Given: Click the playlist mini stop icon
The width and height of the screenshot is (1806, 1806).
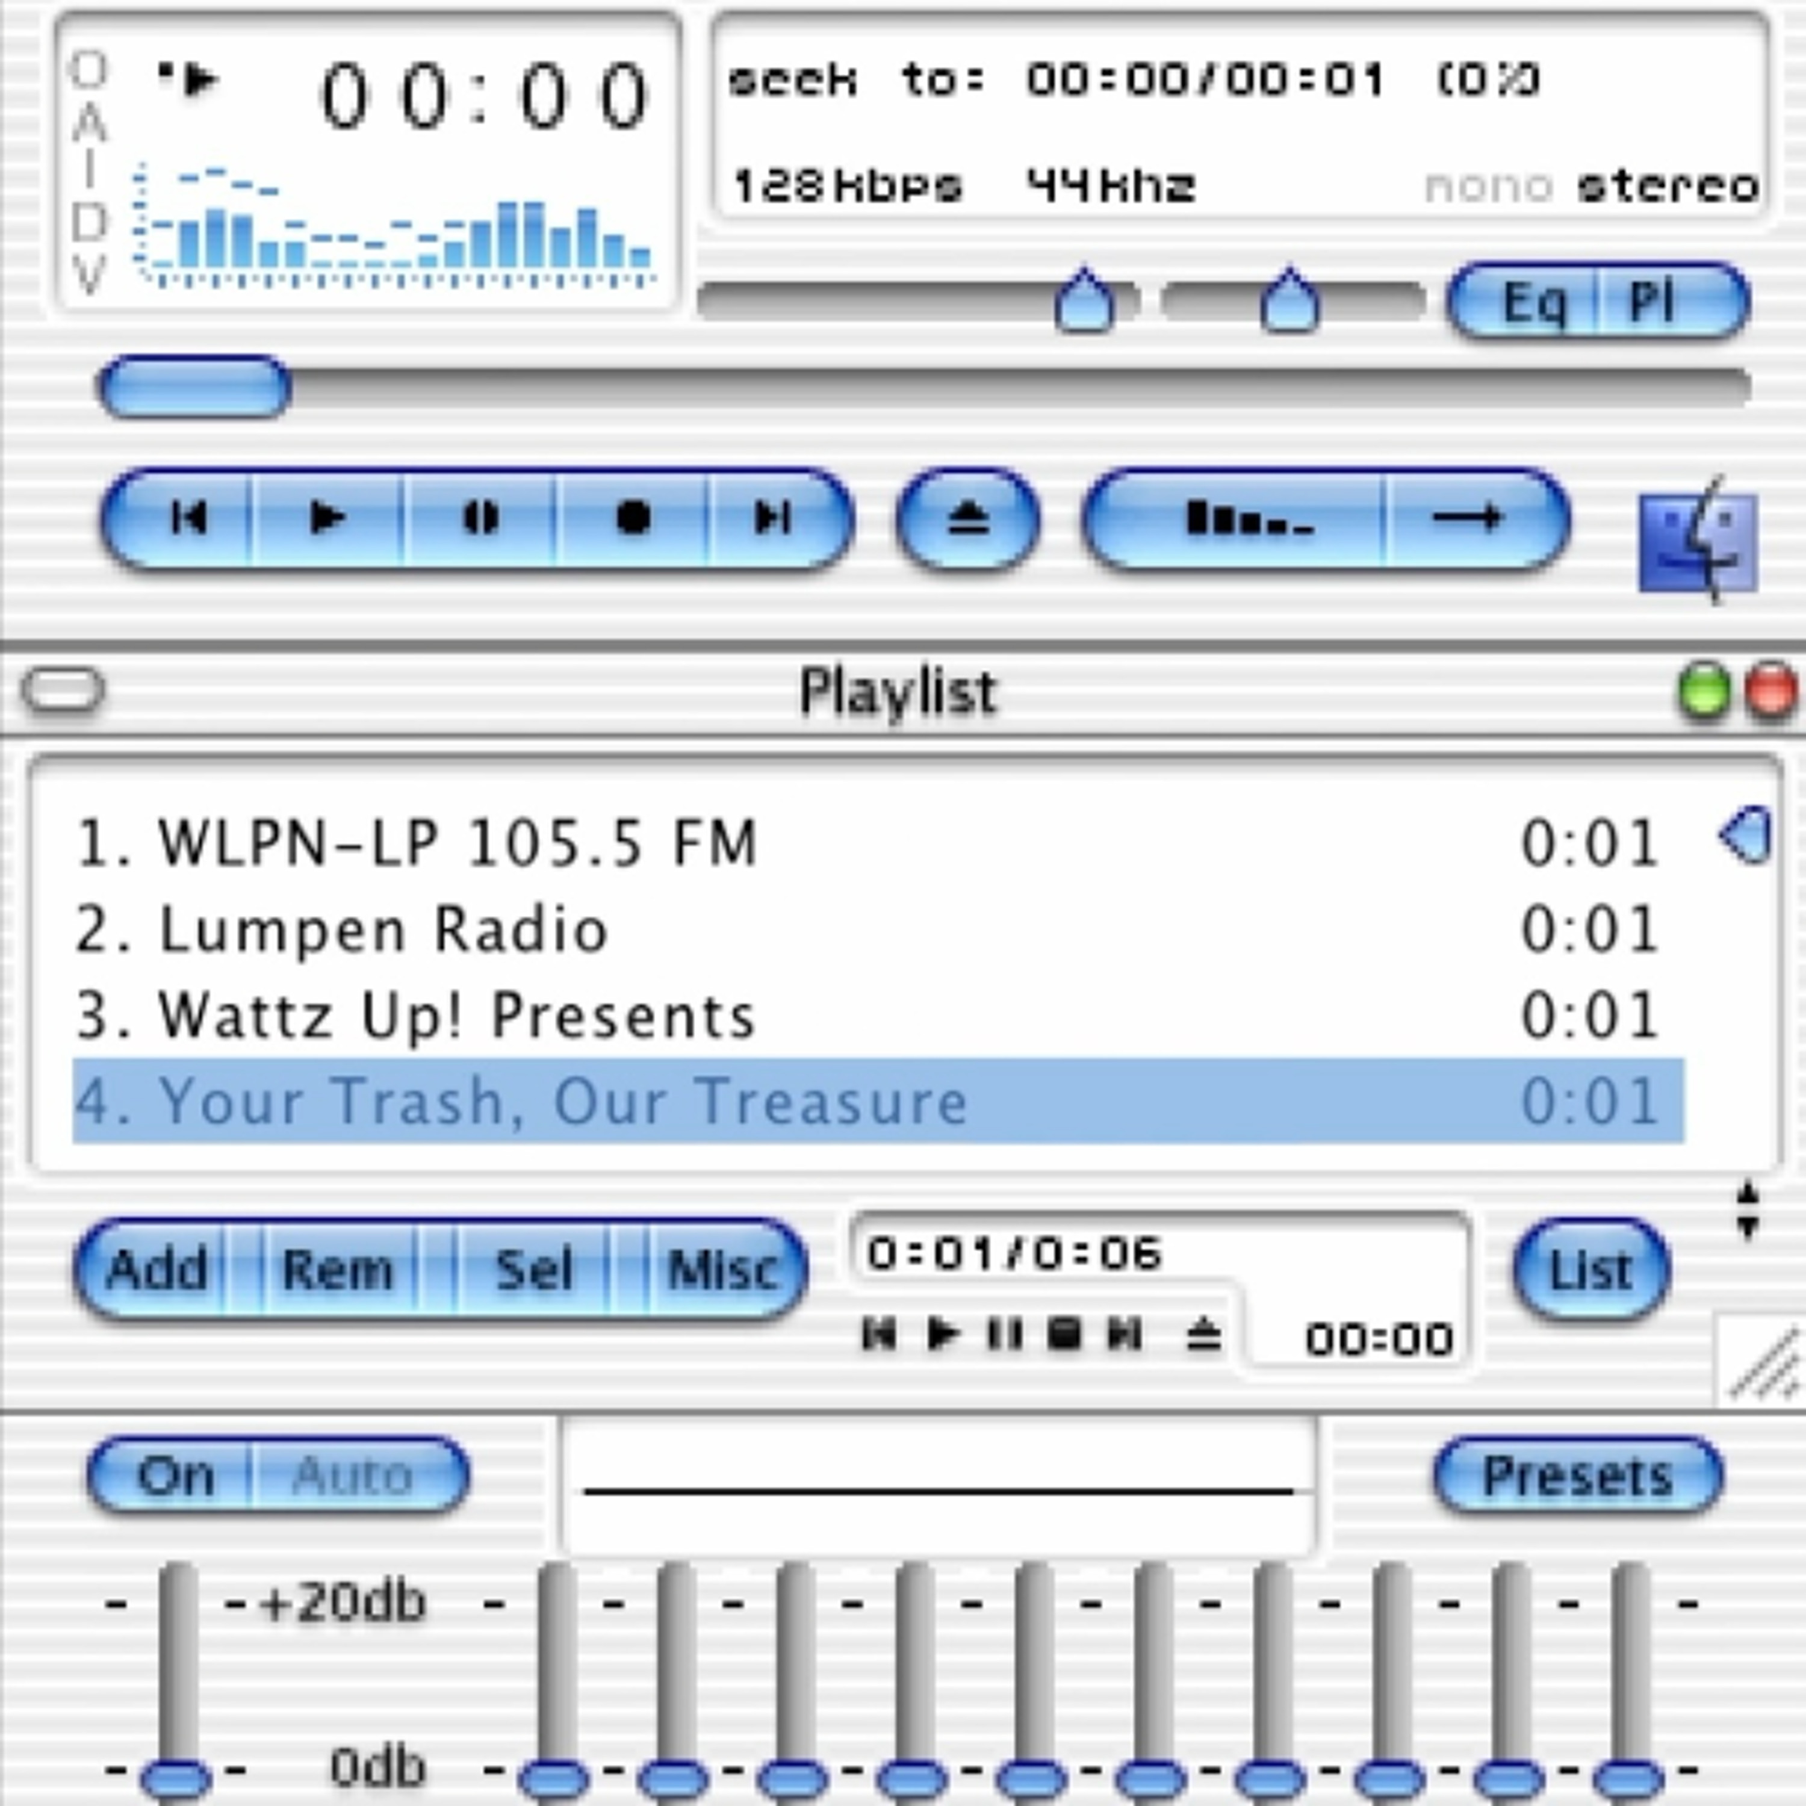Looking at the screenshot, I should click(1064, 1334).
